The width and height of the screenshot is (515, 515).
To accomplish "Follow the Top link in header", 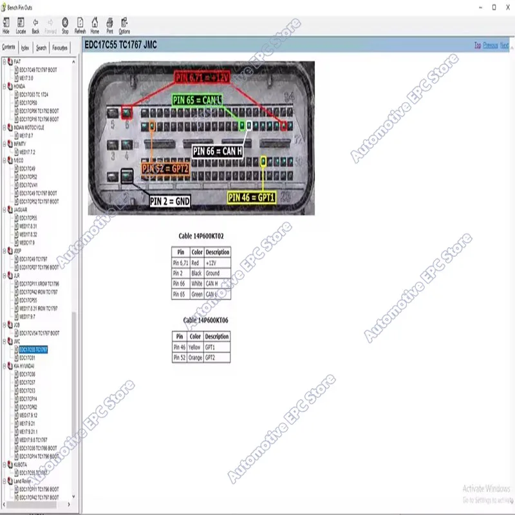I will point(478,45).
